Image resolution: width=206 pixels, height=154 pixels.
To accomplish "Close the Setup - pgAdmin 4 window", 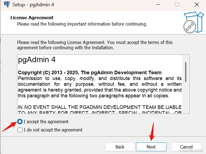I will click(x=197, y=5).
